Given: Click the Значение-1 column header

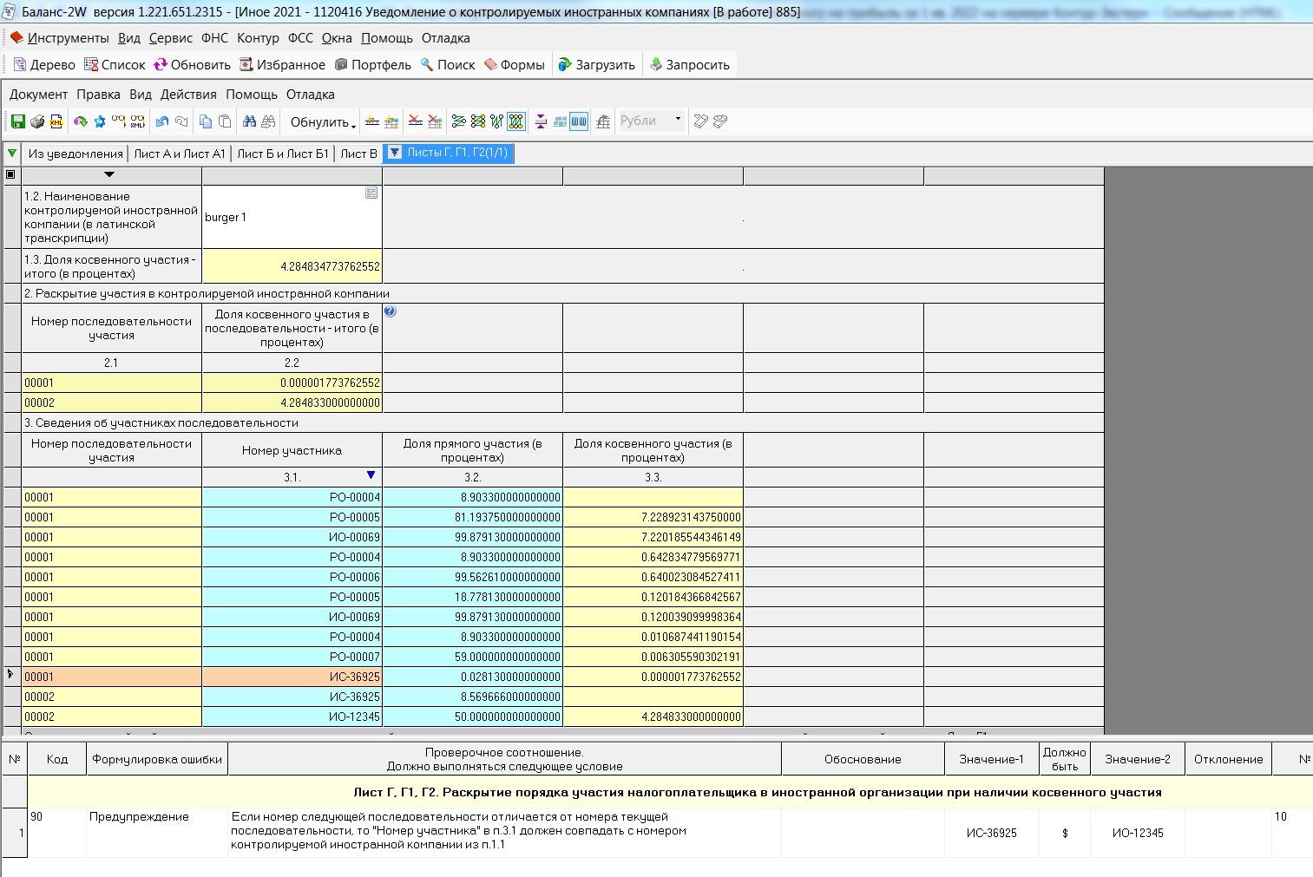Looking at the screenshot, I should click(x=991, y=759).
